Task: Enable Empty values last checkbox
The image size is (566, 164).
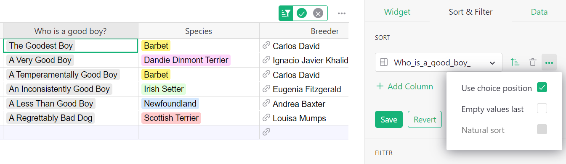Action: pos(542,109)
